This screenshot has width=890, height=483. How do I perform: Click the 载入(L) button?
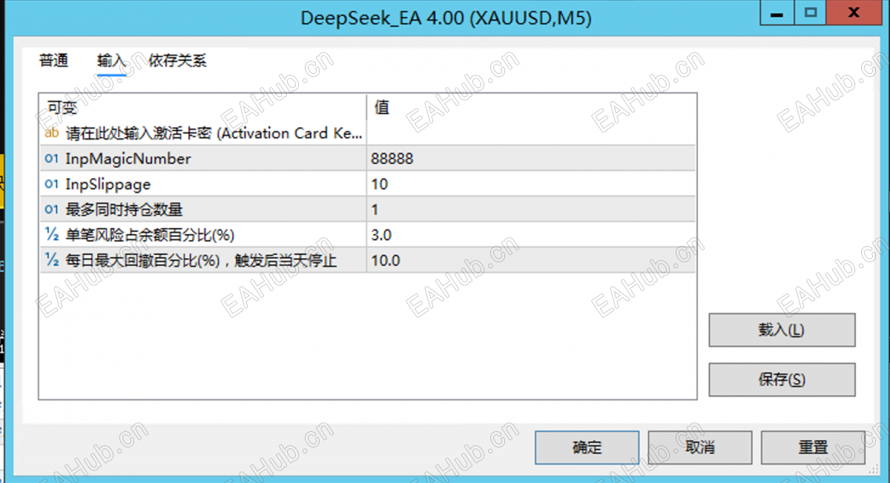click(782, 330)
